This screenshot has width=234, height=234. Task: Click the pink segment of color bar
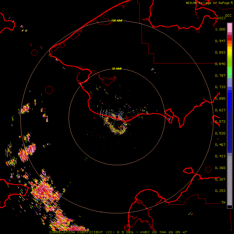tap(230, 28)
